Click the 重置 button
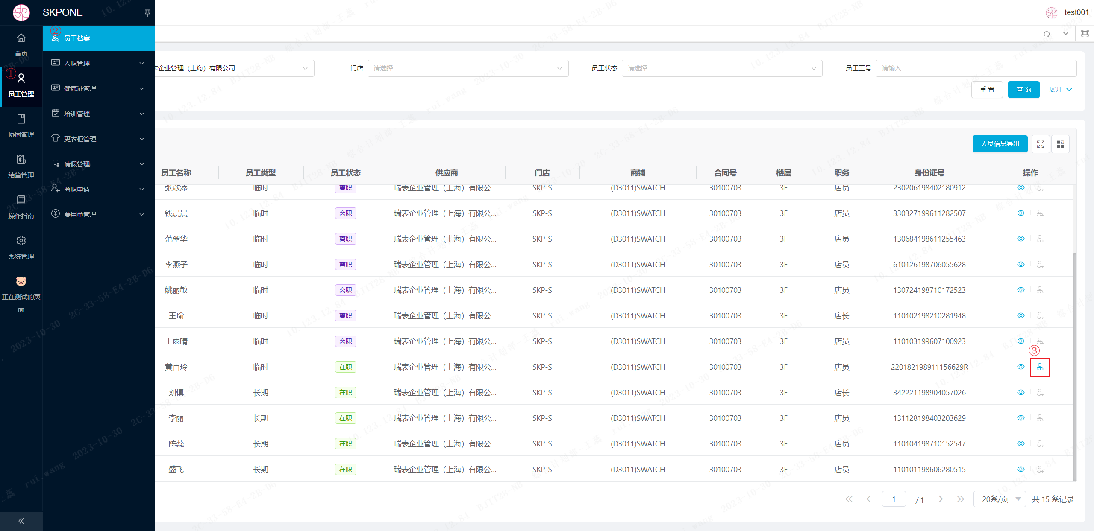Viewport: 1094px width, 531px height. coord(987,90)
